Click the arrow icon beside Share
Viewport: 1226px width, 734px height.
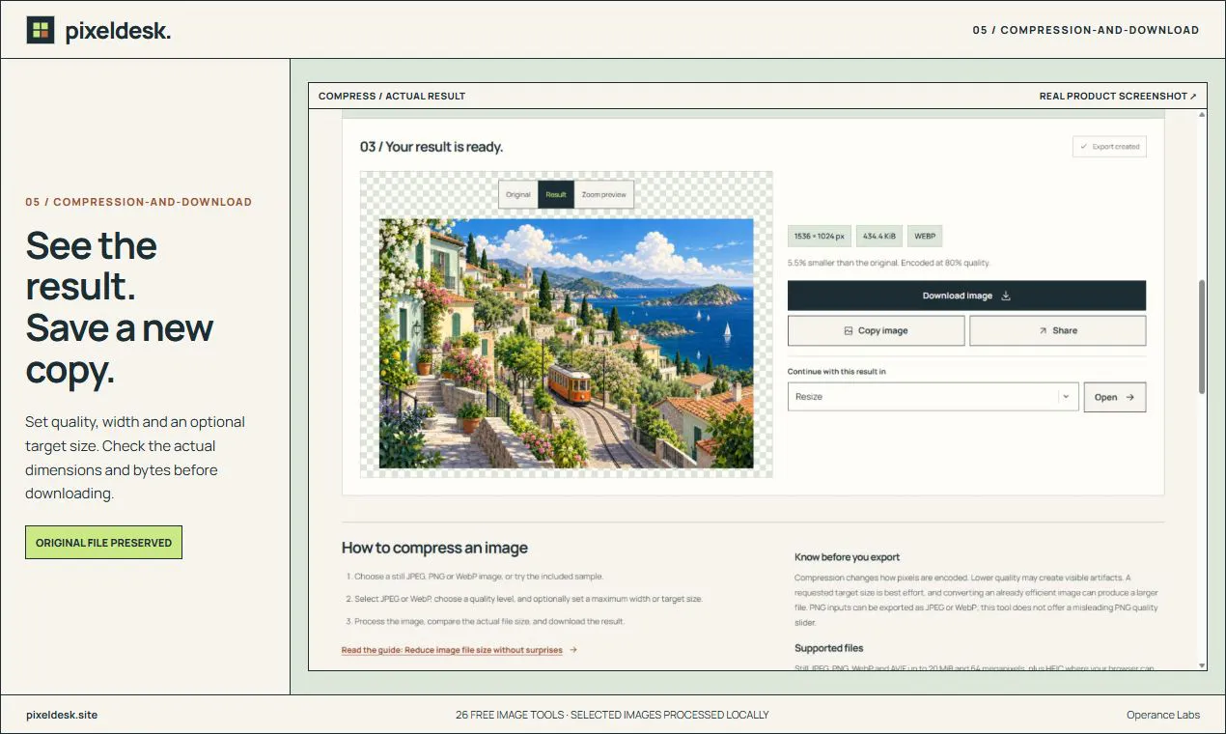click(1043, 330)
